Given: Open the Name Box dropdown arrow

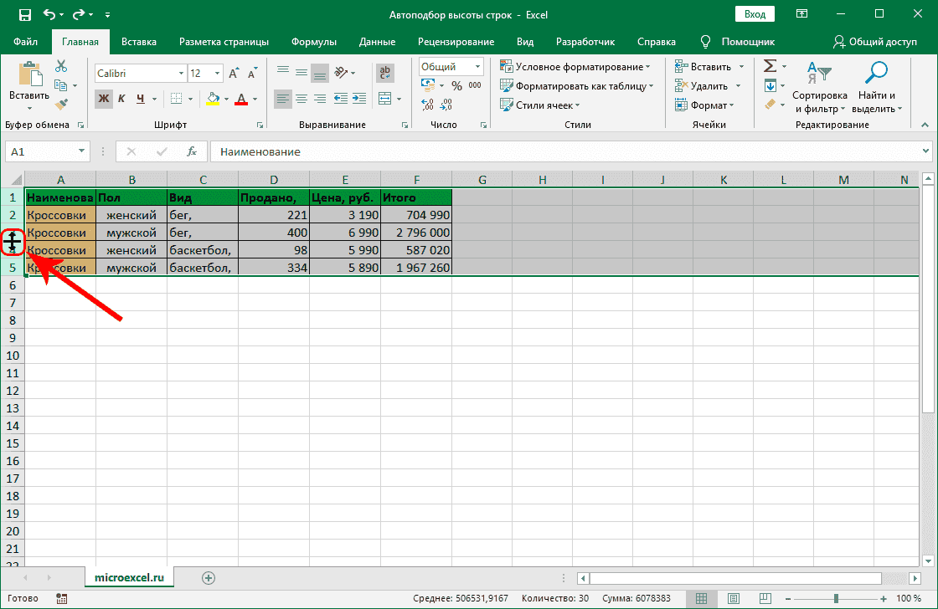Looking at the screenshot, I should (x=81, y=151).
